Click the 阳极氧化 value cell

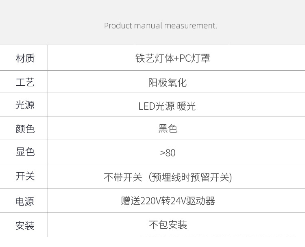pos(168,82)
